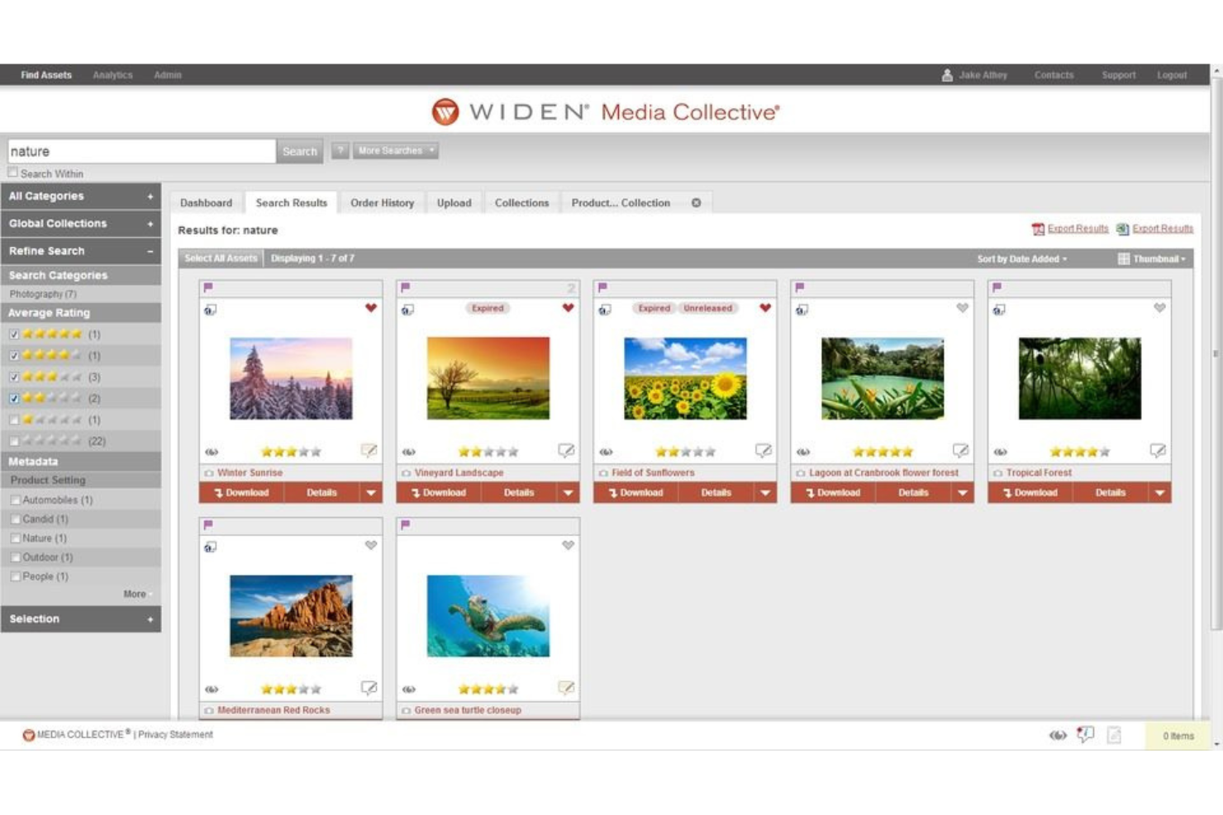The image size is (1223, 815).
Task: Click the purple flag on Winter Sunrise card
Action: tap(208, 287)
